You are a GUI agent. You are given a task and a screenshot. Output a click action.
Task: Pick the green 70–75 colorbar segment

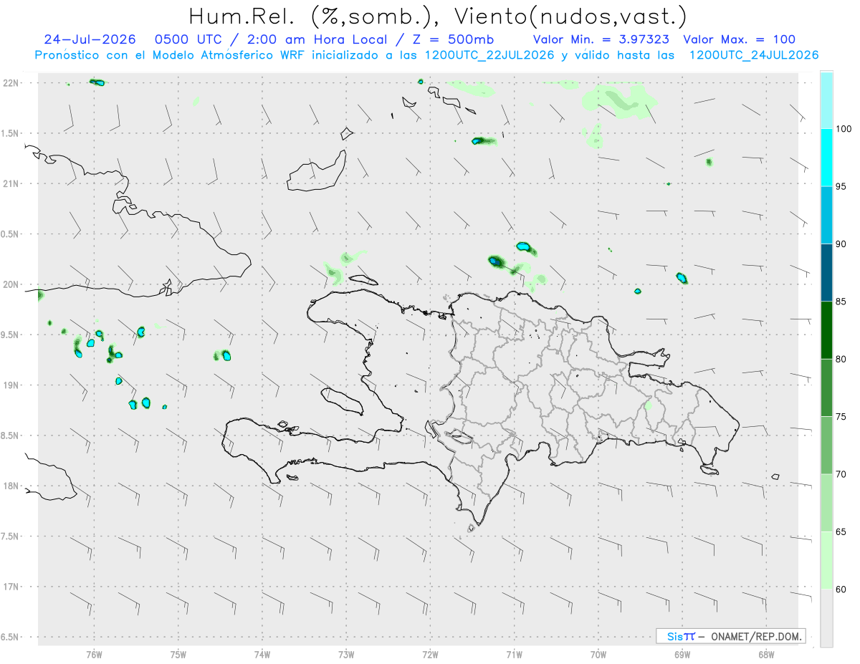point(826,446)
